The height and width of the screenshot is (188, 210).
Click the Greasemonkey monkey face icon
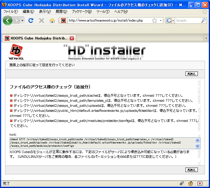coord(191,184)
